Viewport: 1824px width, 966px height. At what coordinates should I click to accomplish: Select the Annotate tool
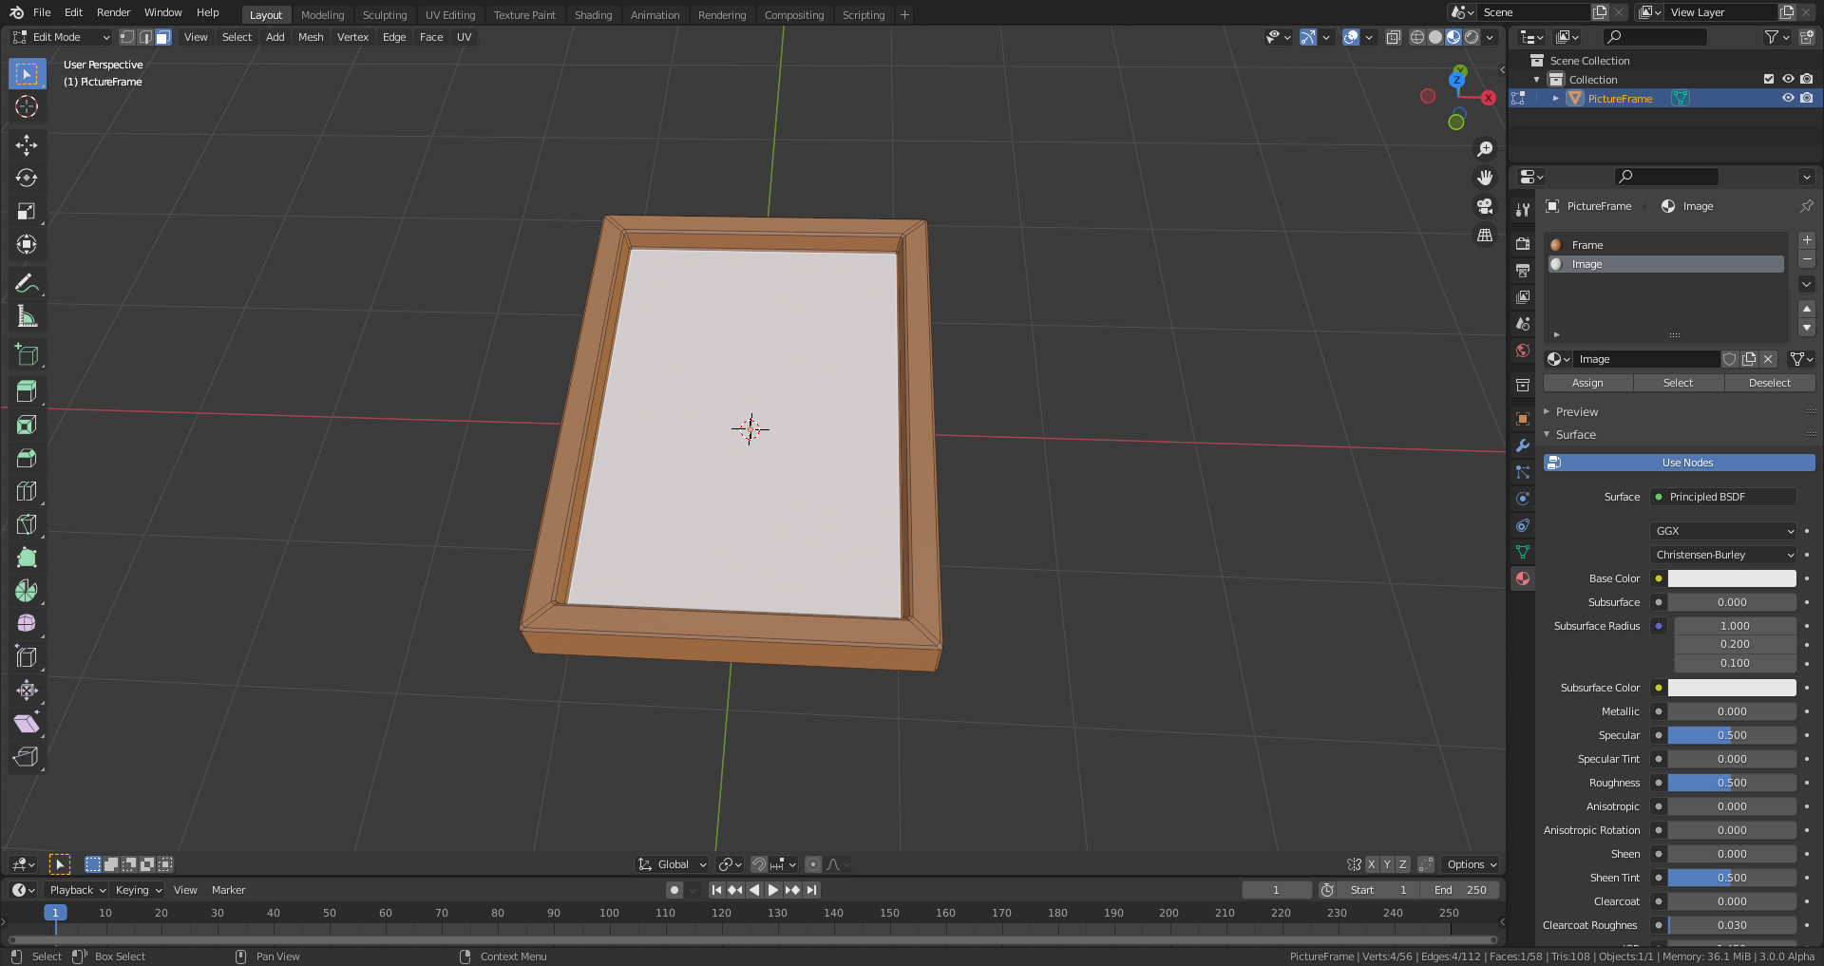click(x=27, y=283)
